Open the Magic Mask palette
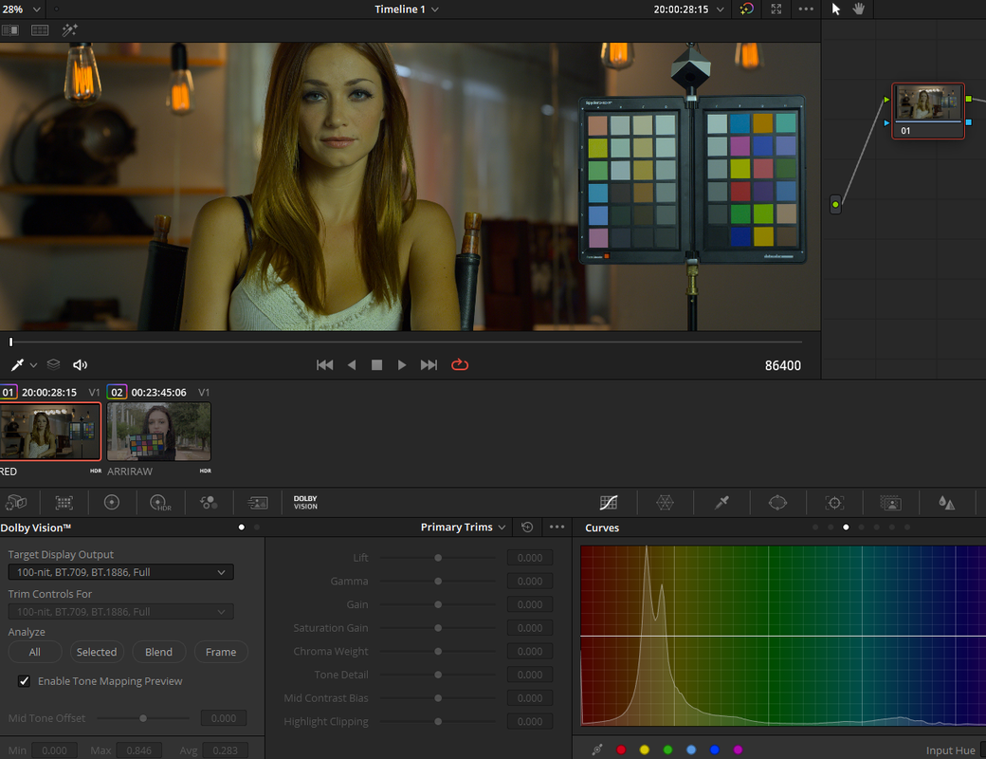Image resolution: width=986 pixels, height=759 pixels. point(890,502)
